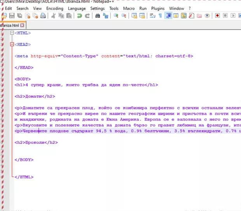Undo the last edit
The height and width of the screenshot is (211, 241).
(x=80, y=16)
